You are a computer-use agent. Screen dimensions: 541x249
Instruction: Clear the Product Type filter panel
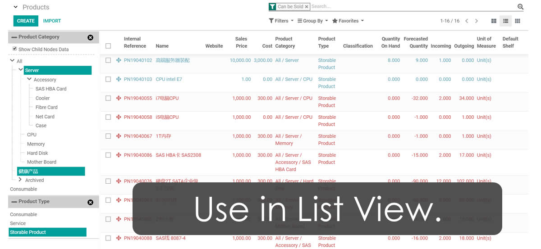pyautogui.click(x=90, y=202)
